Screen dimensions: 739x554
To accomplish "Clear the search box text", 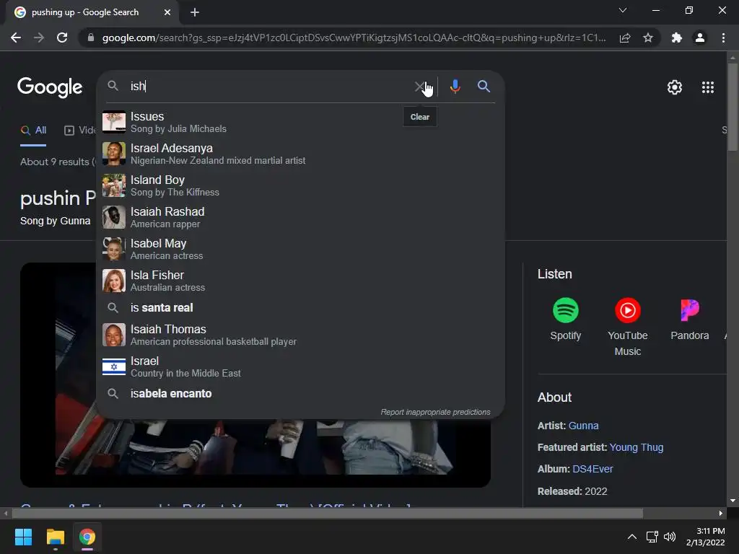I will click(x=419, y=87).
